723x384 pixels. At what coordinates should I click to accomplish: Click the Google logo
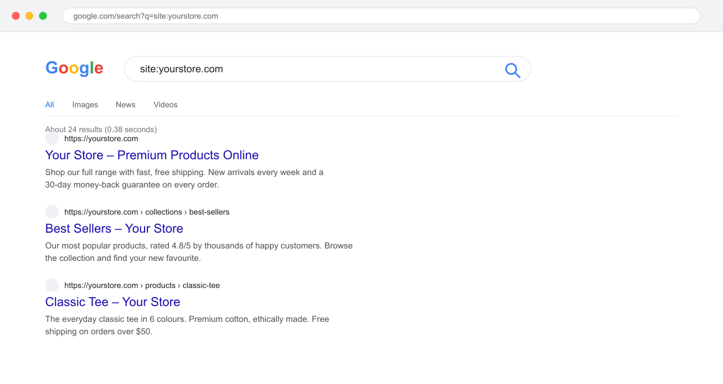point(74,68)
